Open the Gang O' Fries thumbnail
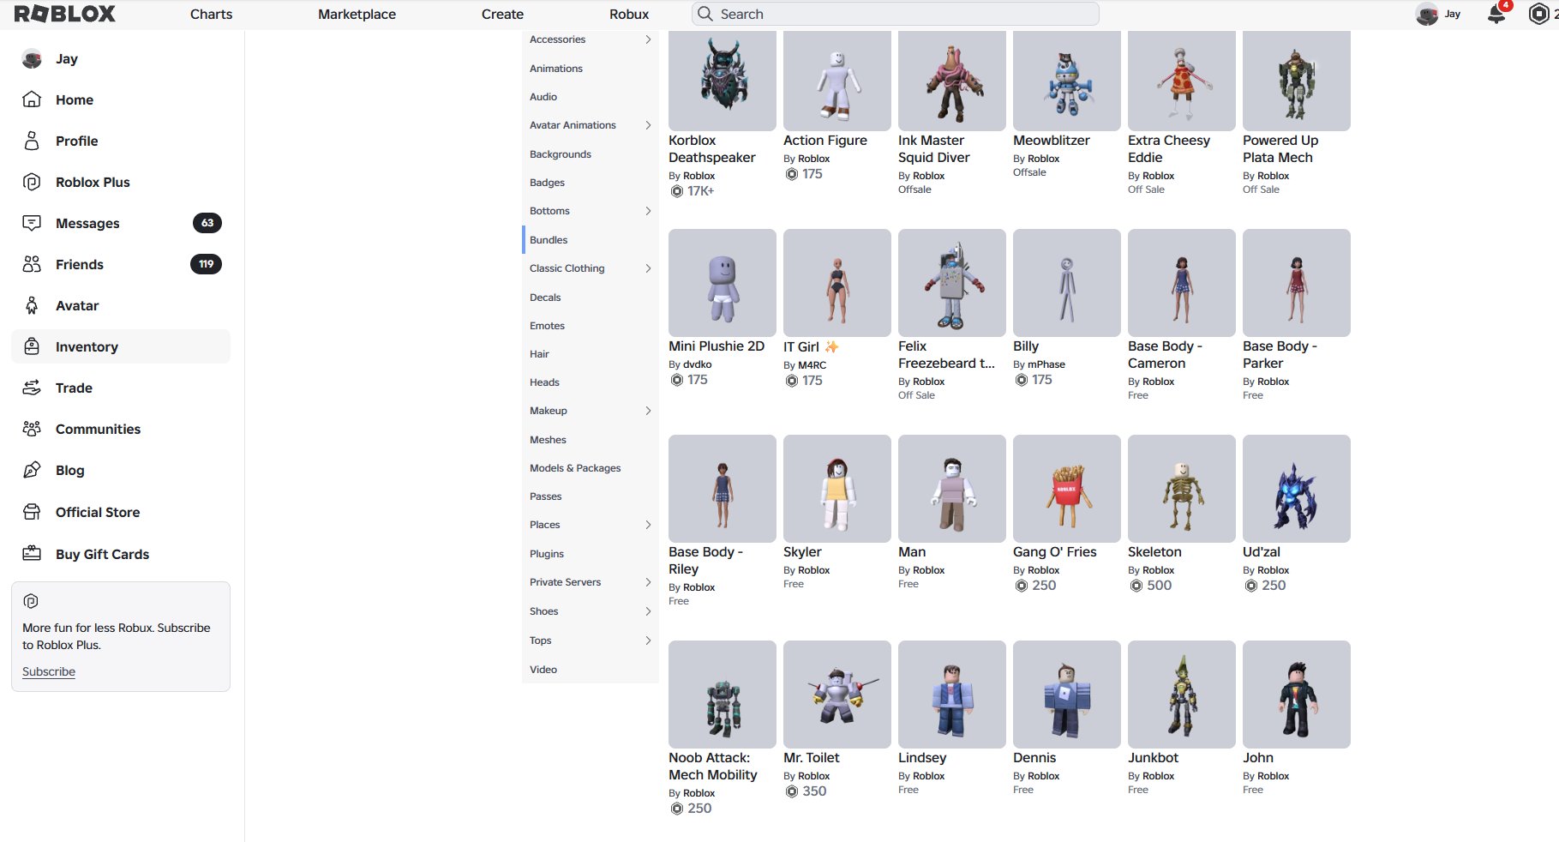The width and height of the screenshot is (1559, 842). pos(1067,489)
